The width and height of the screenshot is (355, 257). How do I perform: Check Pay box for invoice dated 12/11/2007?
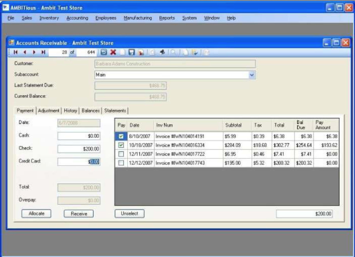coord(121,154)
